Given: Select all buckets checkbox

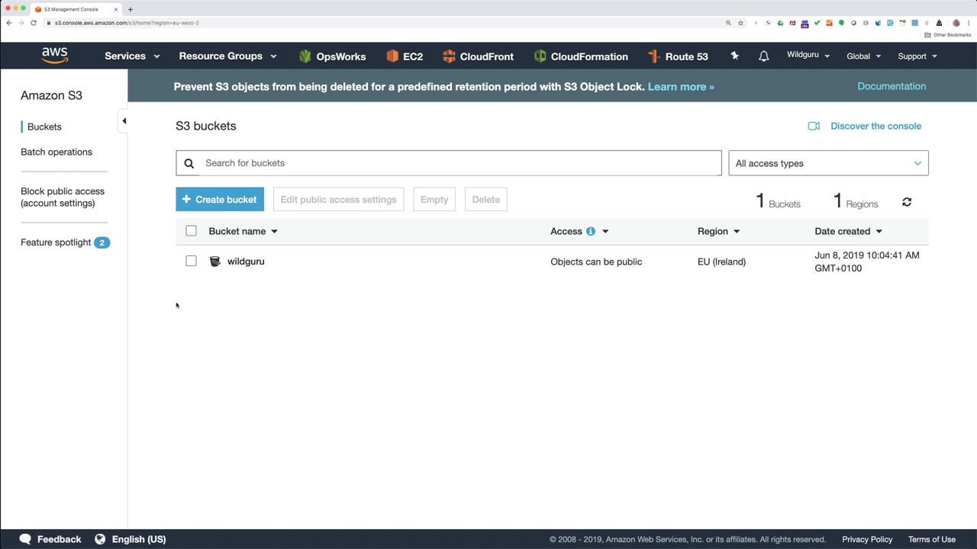Looking at the screenshot, I should [191, 231].
